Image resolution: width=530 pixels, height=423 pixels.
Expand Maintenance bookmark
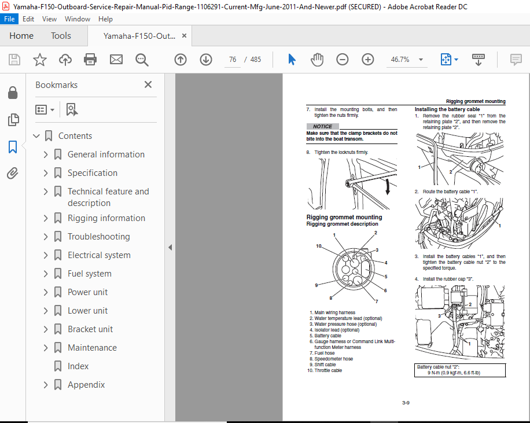pos(46,348)
